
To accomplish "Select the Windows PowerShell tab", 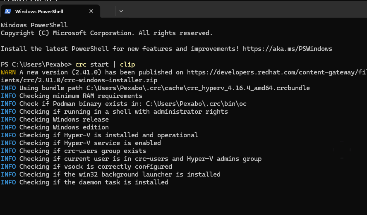I will pyautogui.click(x=50, y=11).
